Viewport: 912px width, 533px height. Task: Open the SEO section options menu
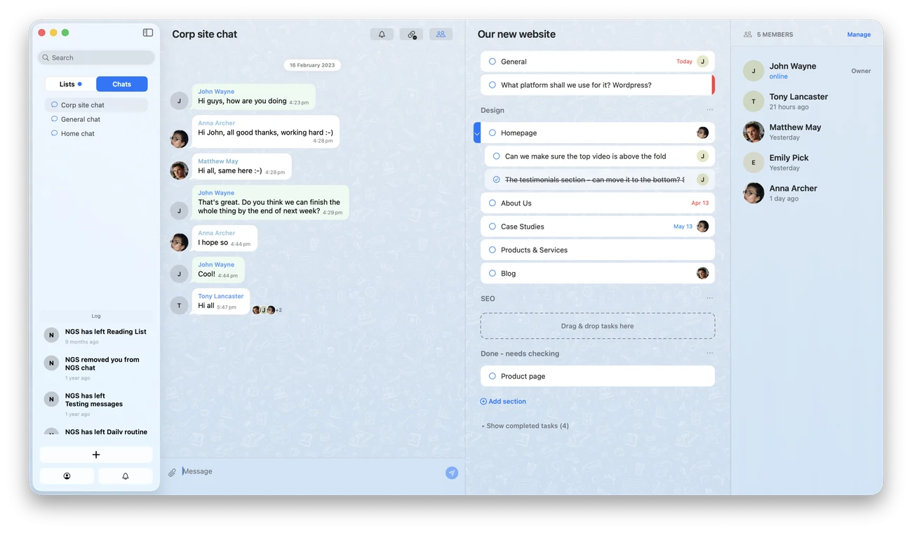[x=710, y=299]
